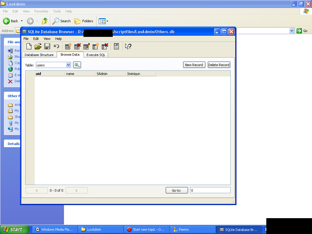The width and height of the screenshot is (312, 234).
Task: Click the SAdmin column header
Action: pyautogui.click(x=110, y=74)
